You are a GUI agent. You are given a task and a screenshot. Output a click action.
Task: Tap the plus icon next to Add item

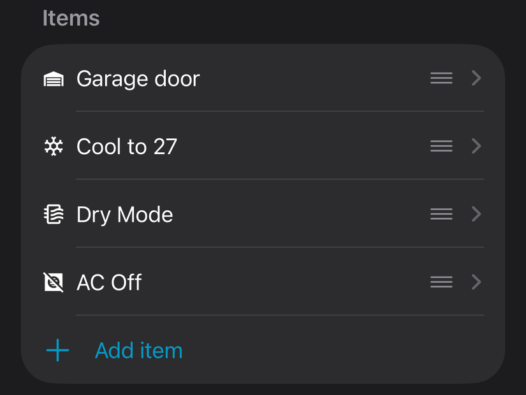click(57, 350)
